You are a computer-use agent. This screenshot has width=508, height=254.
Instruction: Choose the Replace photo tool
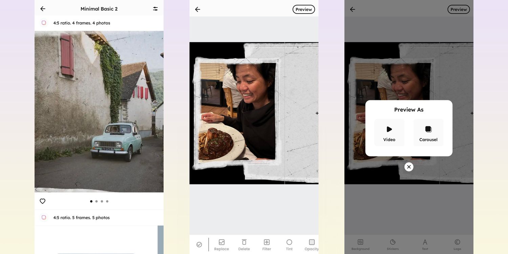221,245
